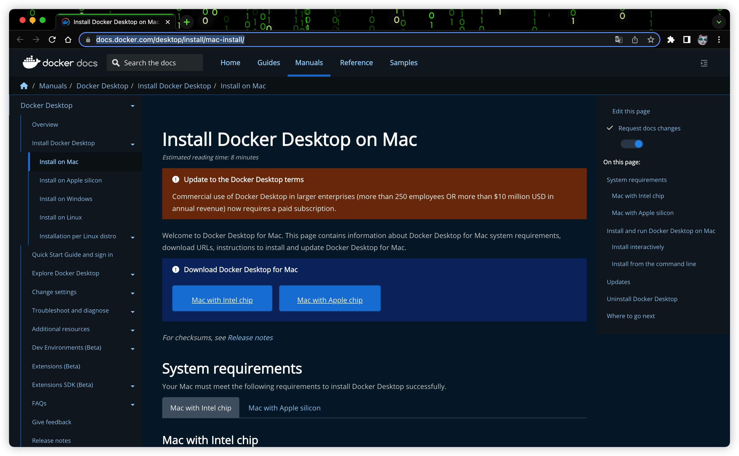
Task: Click the breadcrumb home icon
Action: [24, 86]
